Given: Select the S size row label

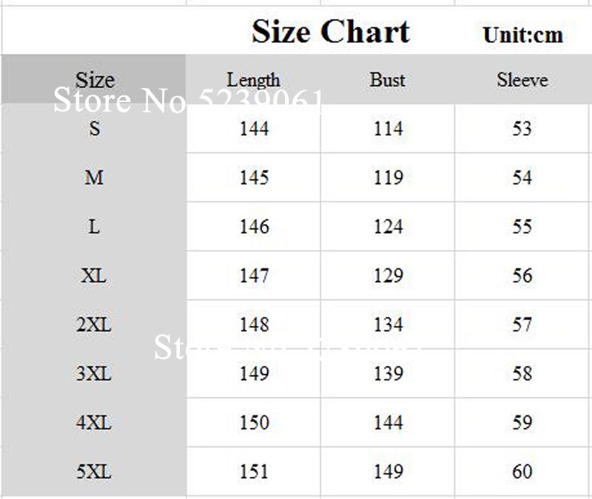Looking at the screenshot, I should pos(94,129).
